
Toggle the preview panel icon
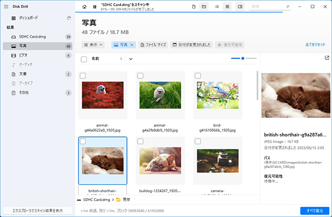(x=240, y=6)
